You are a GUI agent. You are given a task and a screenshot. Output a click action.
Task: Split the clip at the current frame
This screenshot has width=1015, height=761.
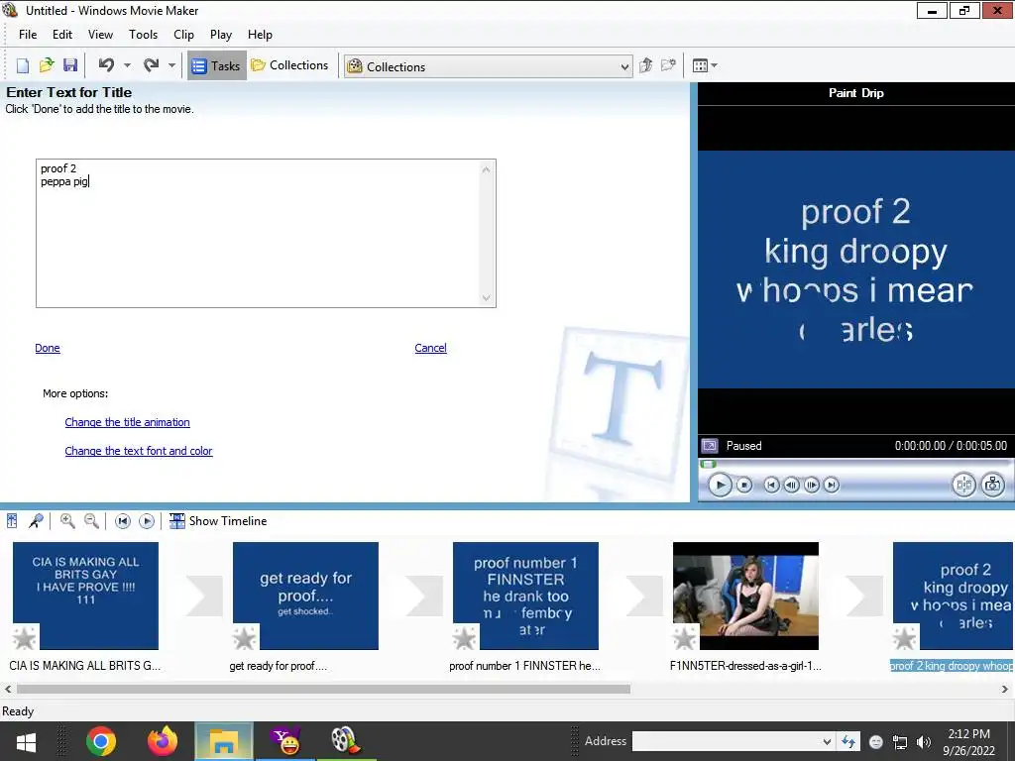(963, 485)
